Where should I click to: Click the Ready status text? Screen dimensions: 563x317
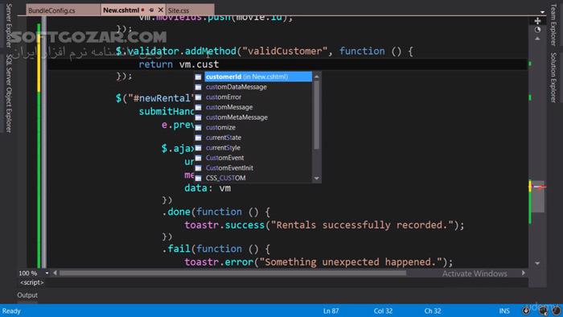coord(11,311)
